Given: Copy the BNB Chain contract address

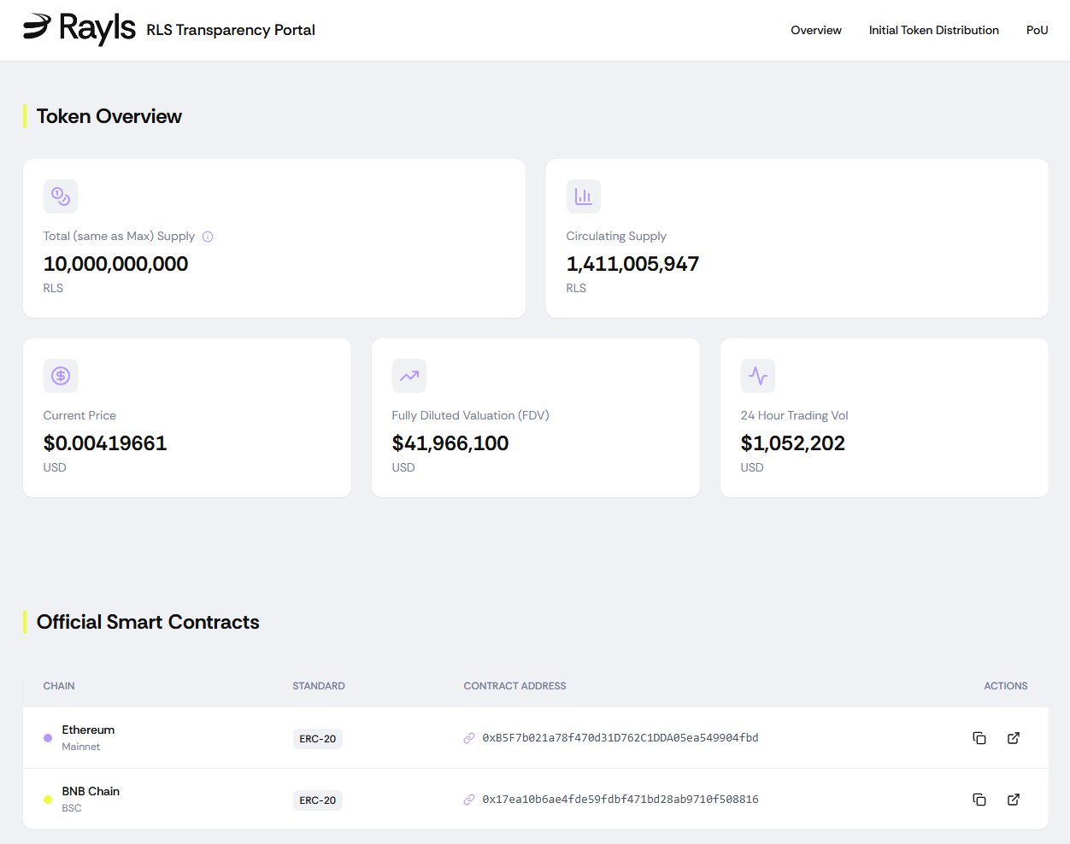Looking at the screenshot, I should coord(979,800).
